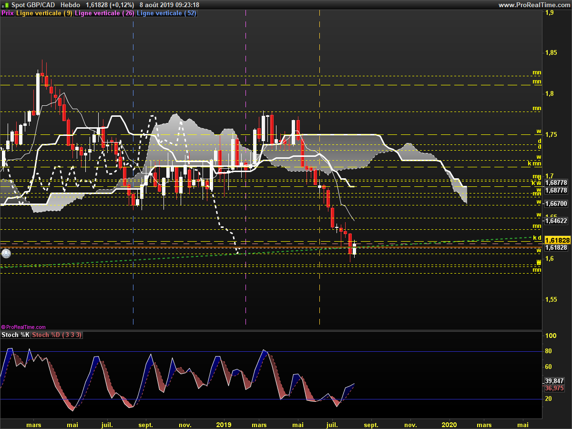Click the 36,975 stochastic value tag
Image resolution: width=572 pixels, height=429 pixels.
click(554, 388)
